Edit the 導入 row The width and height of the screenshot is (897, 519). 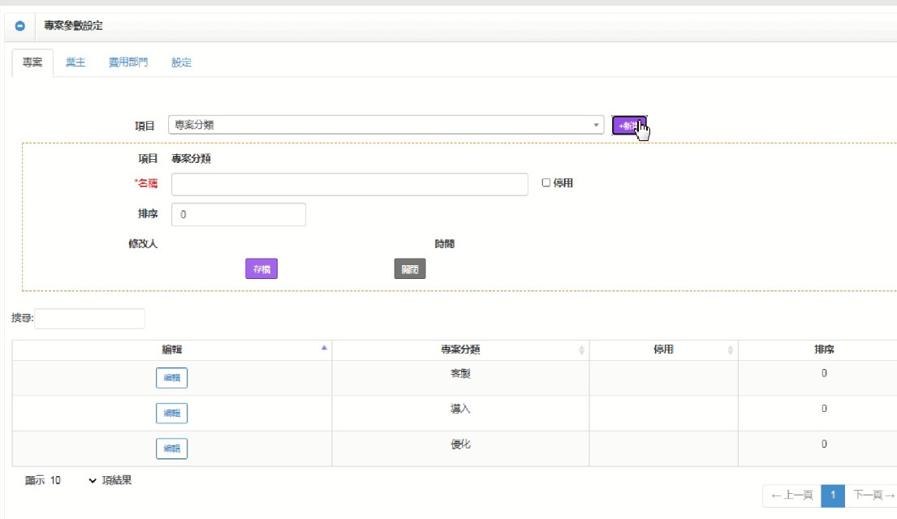pos(171,413)
